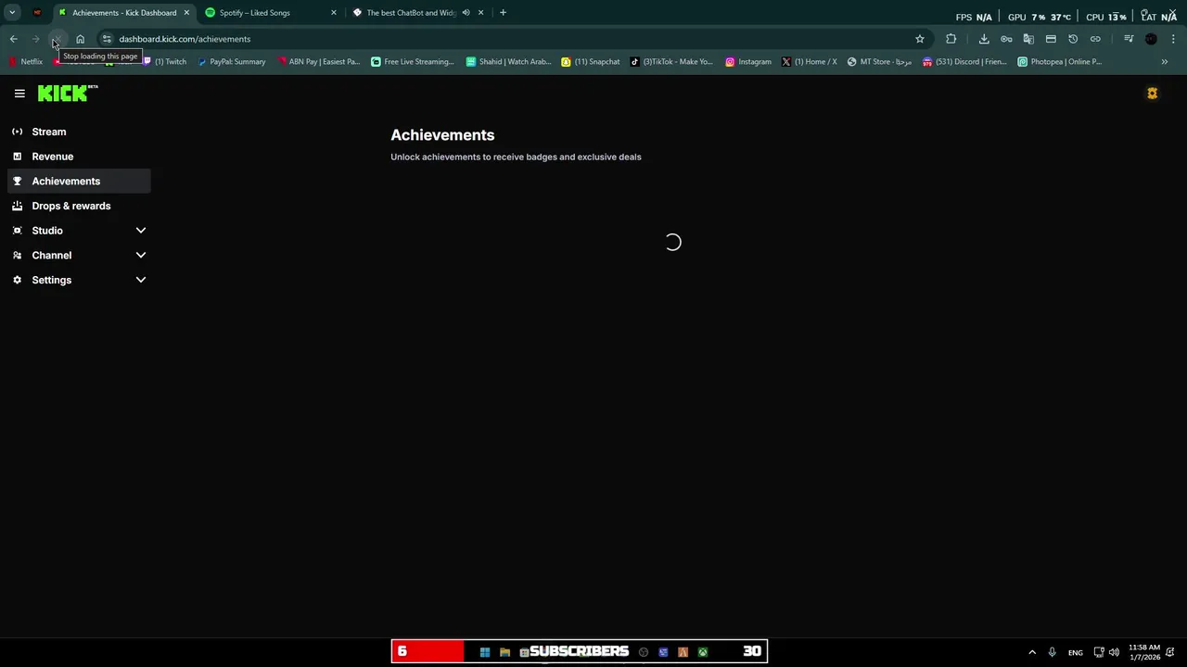The image size is (1187, 667).
Task: Open the Photopea bookmark
Action: click(x=1060, y=62)
